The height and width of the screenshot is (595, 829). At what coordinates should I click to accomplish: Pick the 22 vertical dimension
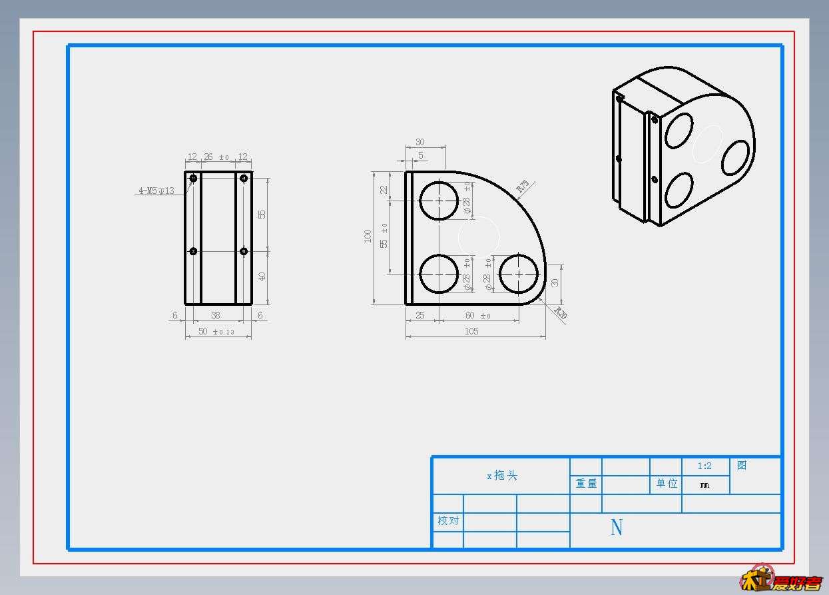click(x=384, y=190)
